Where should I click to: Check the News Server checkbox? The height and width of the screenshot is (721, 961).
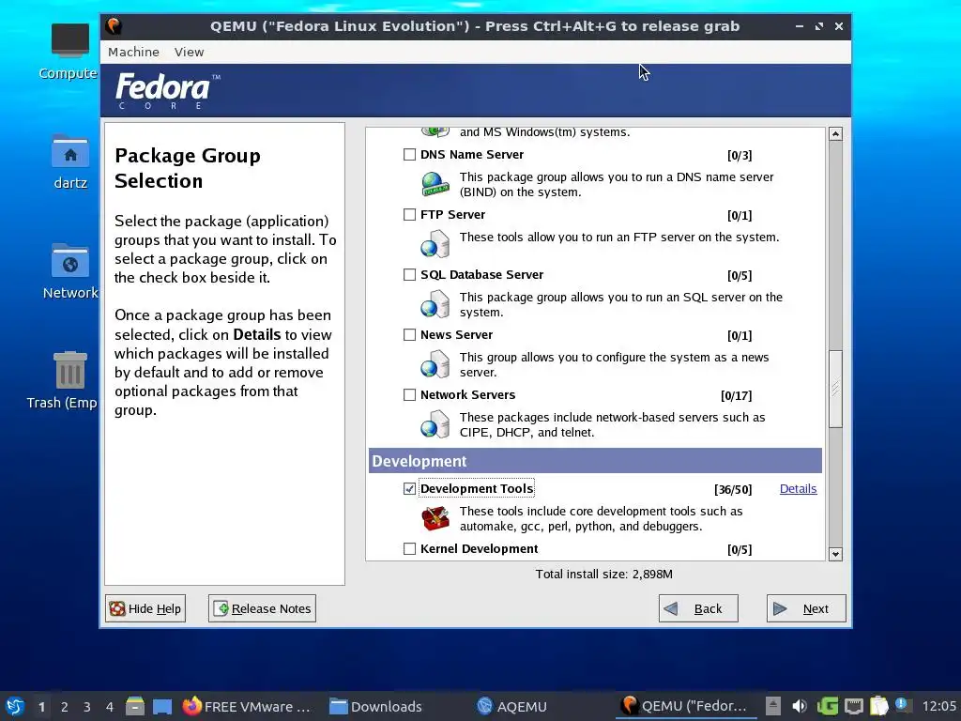tap(409, 335)
